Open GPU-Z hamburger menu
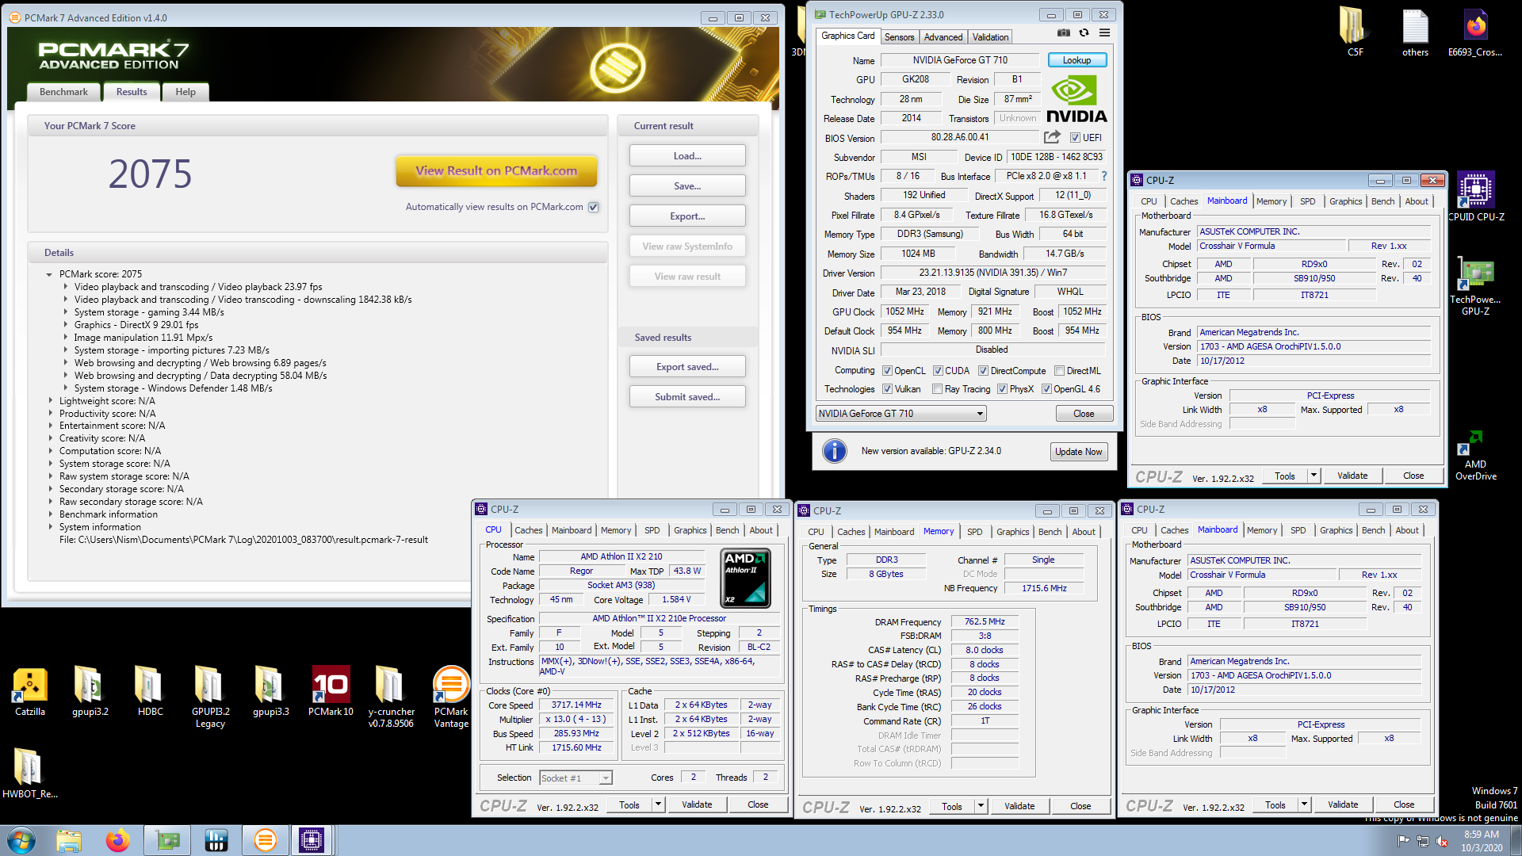The width and height of the screenshot is (1522, 856). [x=1104, y=32]
